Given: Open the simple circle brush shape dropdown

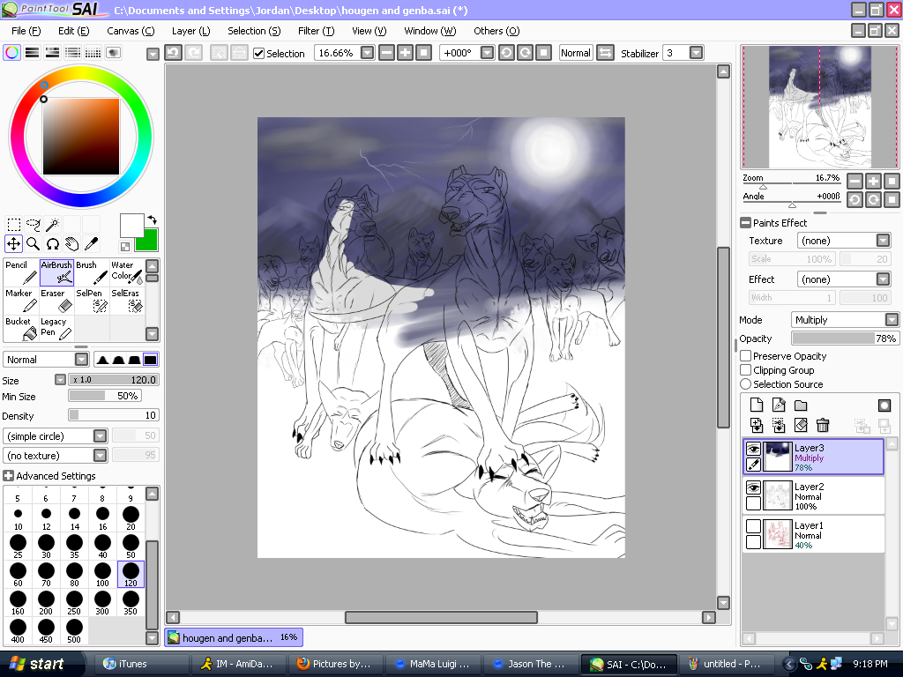Looking at the screenshot, I should click(x=101, y=435).
